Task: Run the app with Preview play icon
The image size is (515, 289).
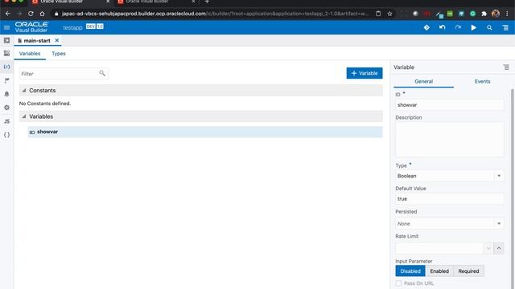Action: click(x=473, y=27)
